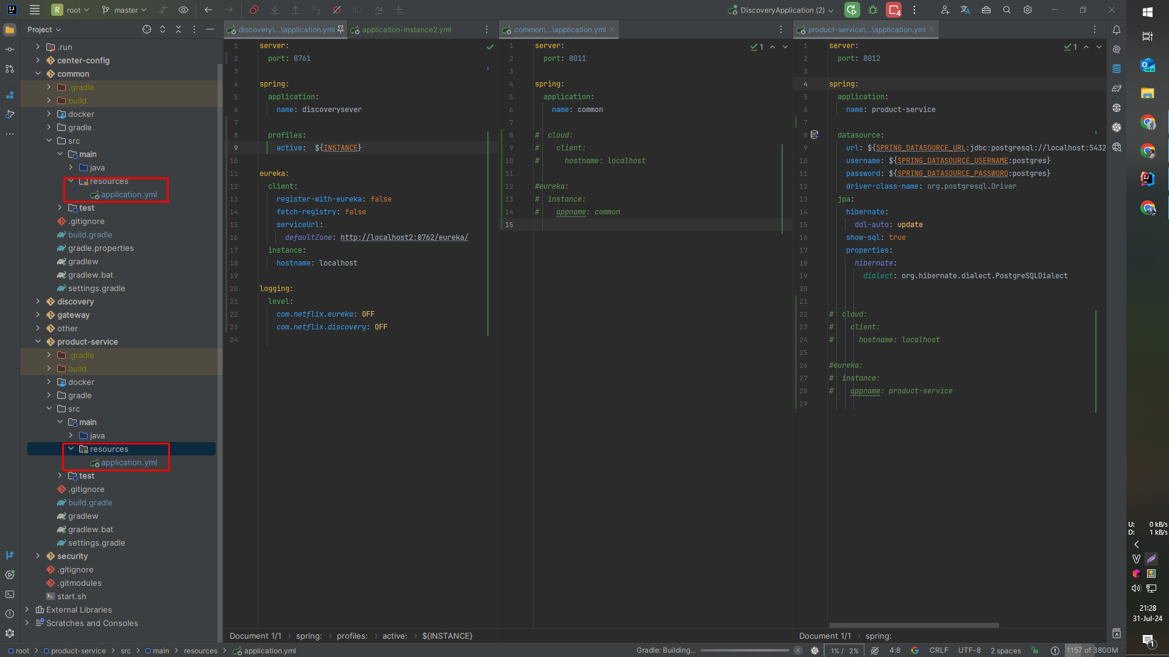Image resolution: width=1169 pixels, height=657 pixels.
Task: Open Outlook from Windows taskbar
Action: (1148, 66)
